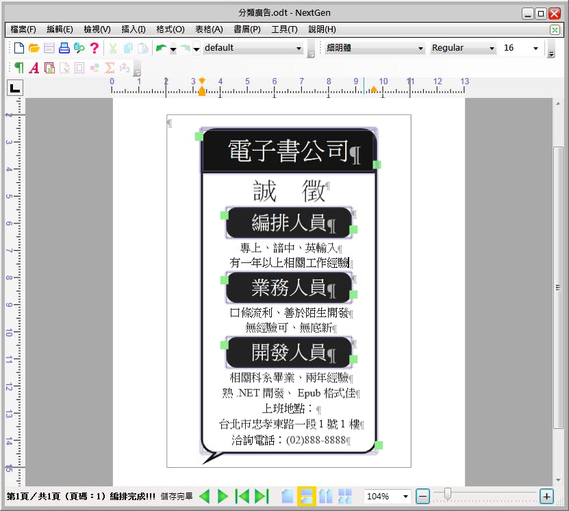
Task: Click the New document icon
Action: tap(18, 48)
